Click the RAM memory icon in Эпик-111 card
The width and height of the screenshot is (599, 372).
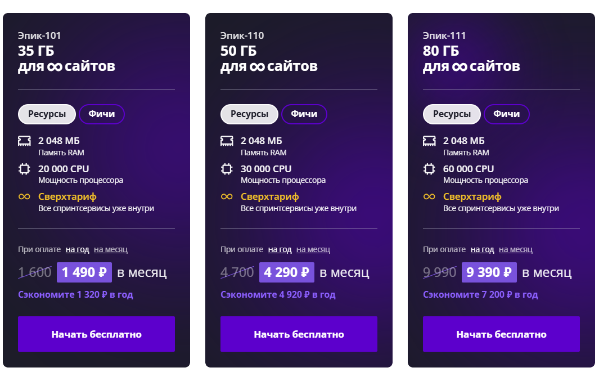pos(429,141)
